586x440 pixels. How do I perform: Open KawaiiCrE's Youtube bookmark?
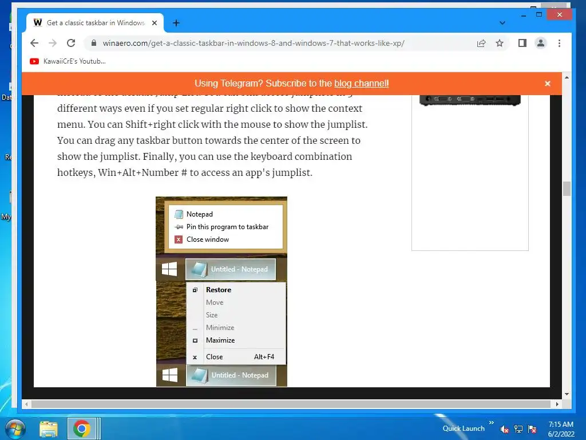(x=68, y=61)
